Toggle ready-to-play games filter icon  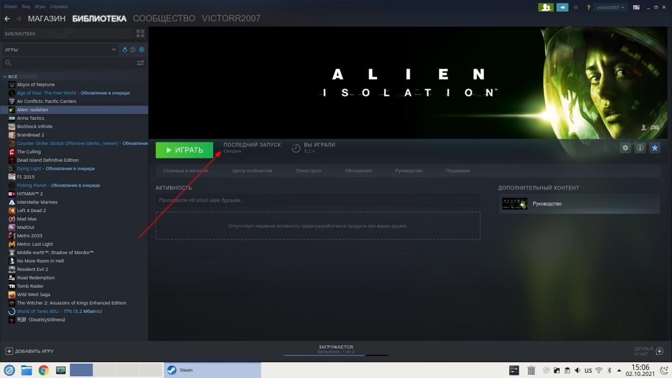pos(141,50)
